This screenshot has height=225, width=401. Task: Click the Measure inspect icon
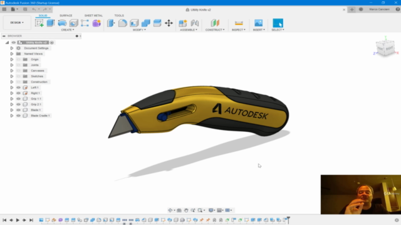[239, 23]
